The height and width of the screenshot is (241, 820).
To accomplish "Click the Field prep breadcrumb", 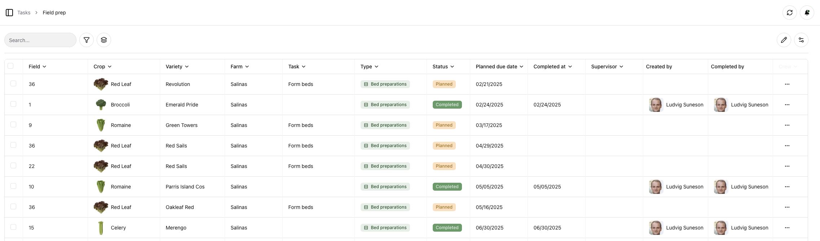I will click(x=54, y=13).
